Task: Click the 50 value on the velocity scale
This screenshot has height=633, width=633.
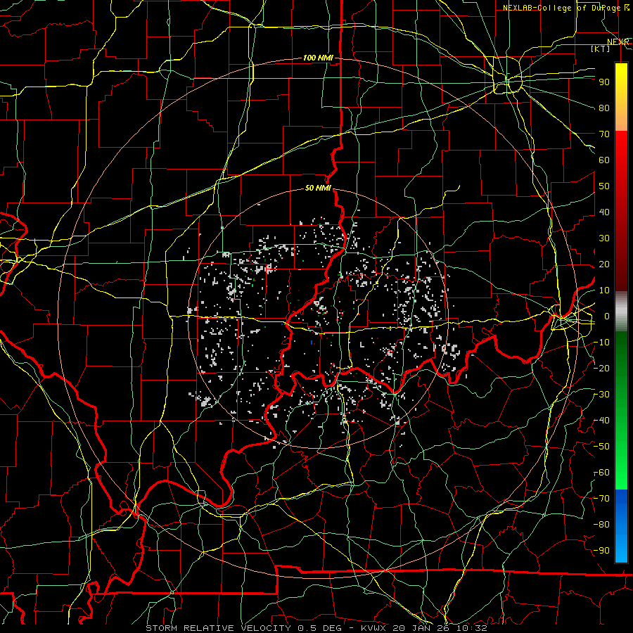Action: point(604,186)
